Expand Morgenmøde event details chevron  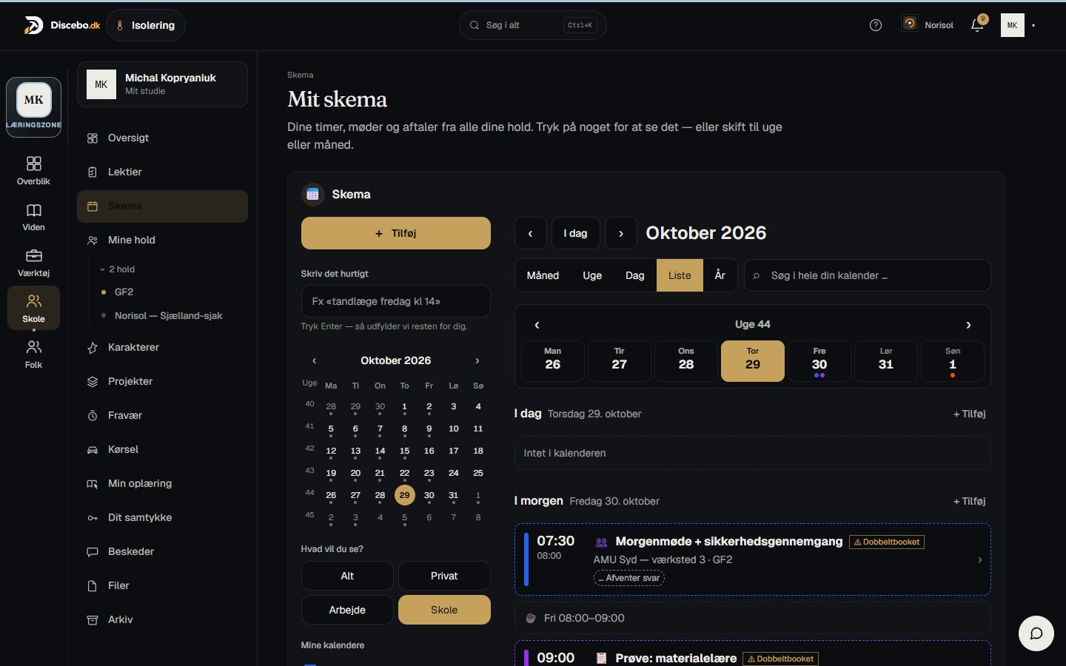[x=979, y=560]
